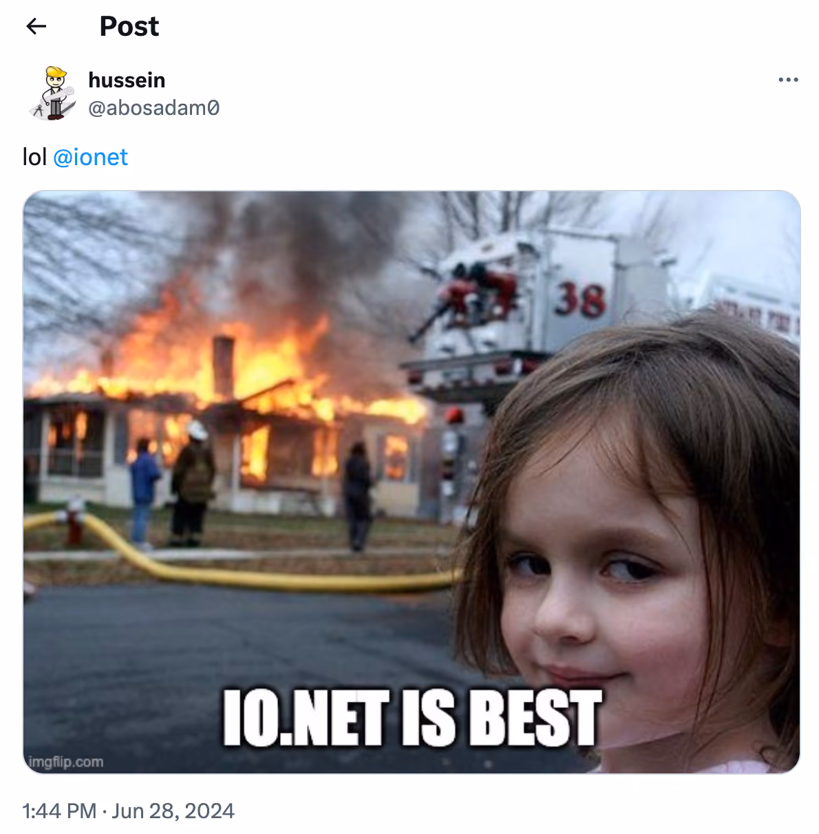Visit the @abosadam0 handle profile

click(154, 108)
